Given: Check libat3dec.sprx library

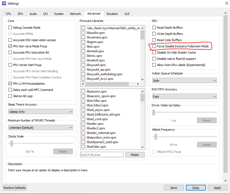Looking at the screenshot, I should coord(83,147).
